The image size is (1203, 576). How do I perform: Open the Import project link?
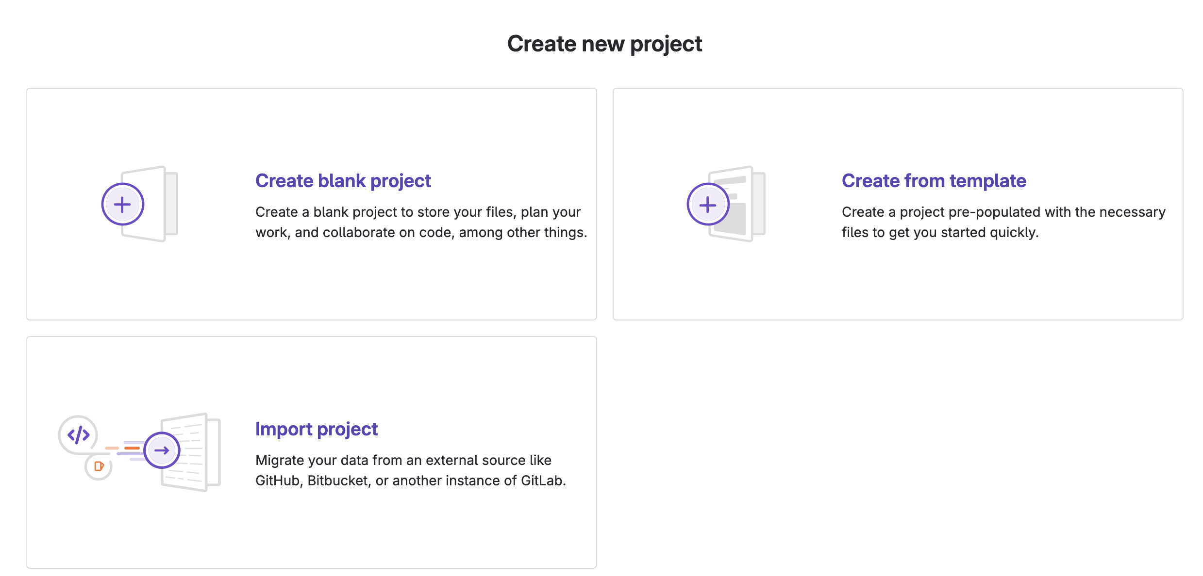317,429
